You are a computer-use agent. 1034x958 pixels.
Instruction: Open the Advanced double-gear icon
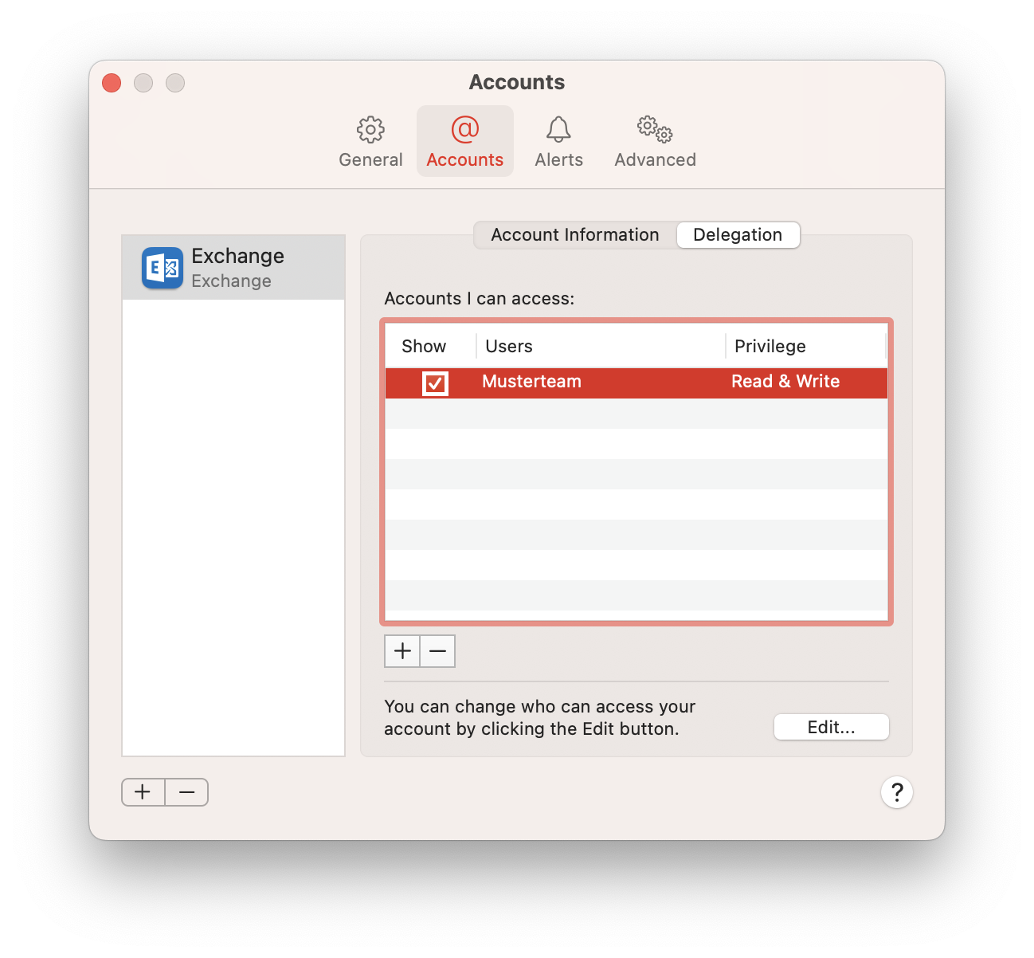click(655, 130)
